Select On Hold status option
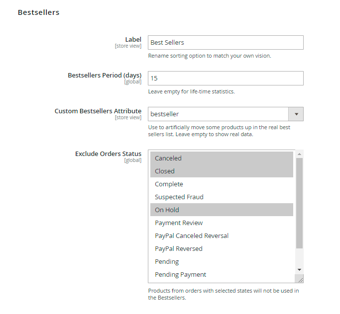This screenshot has width=340, height=314. tap(222, 210)
